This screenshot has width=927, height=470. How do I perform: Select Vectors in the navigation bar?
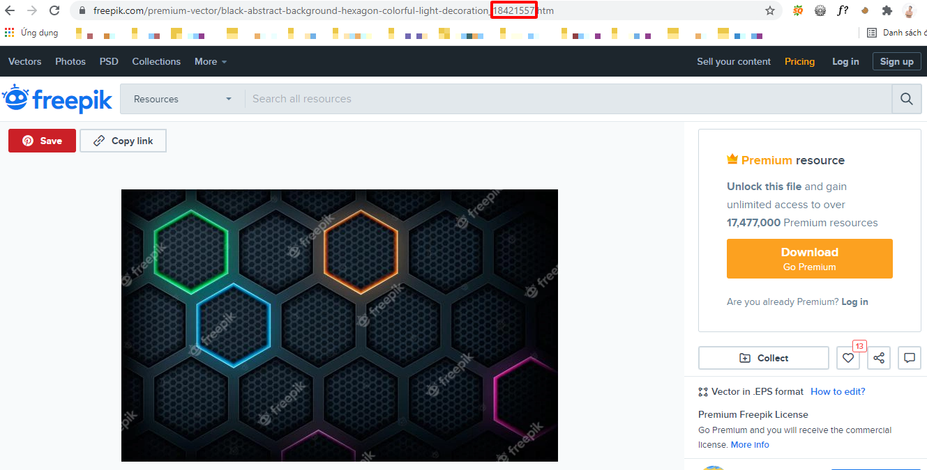click(24, 61)
